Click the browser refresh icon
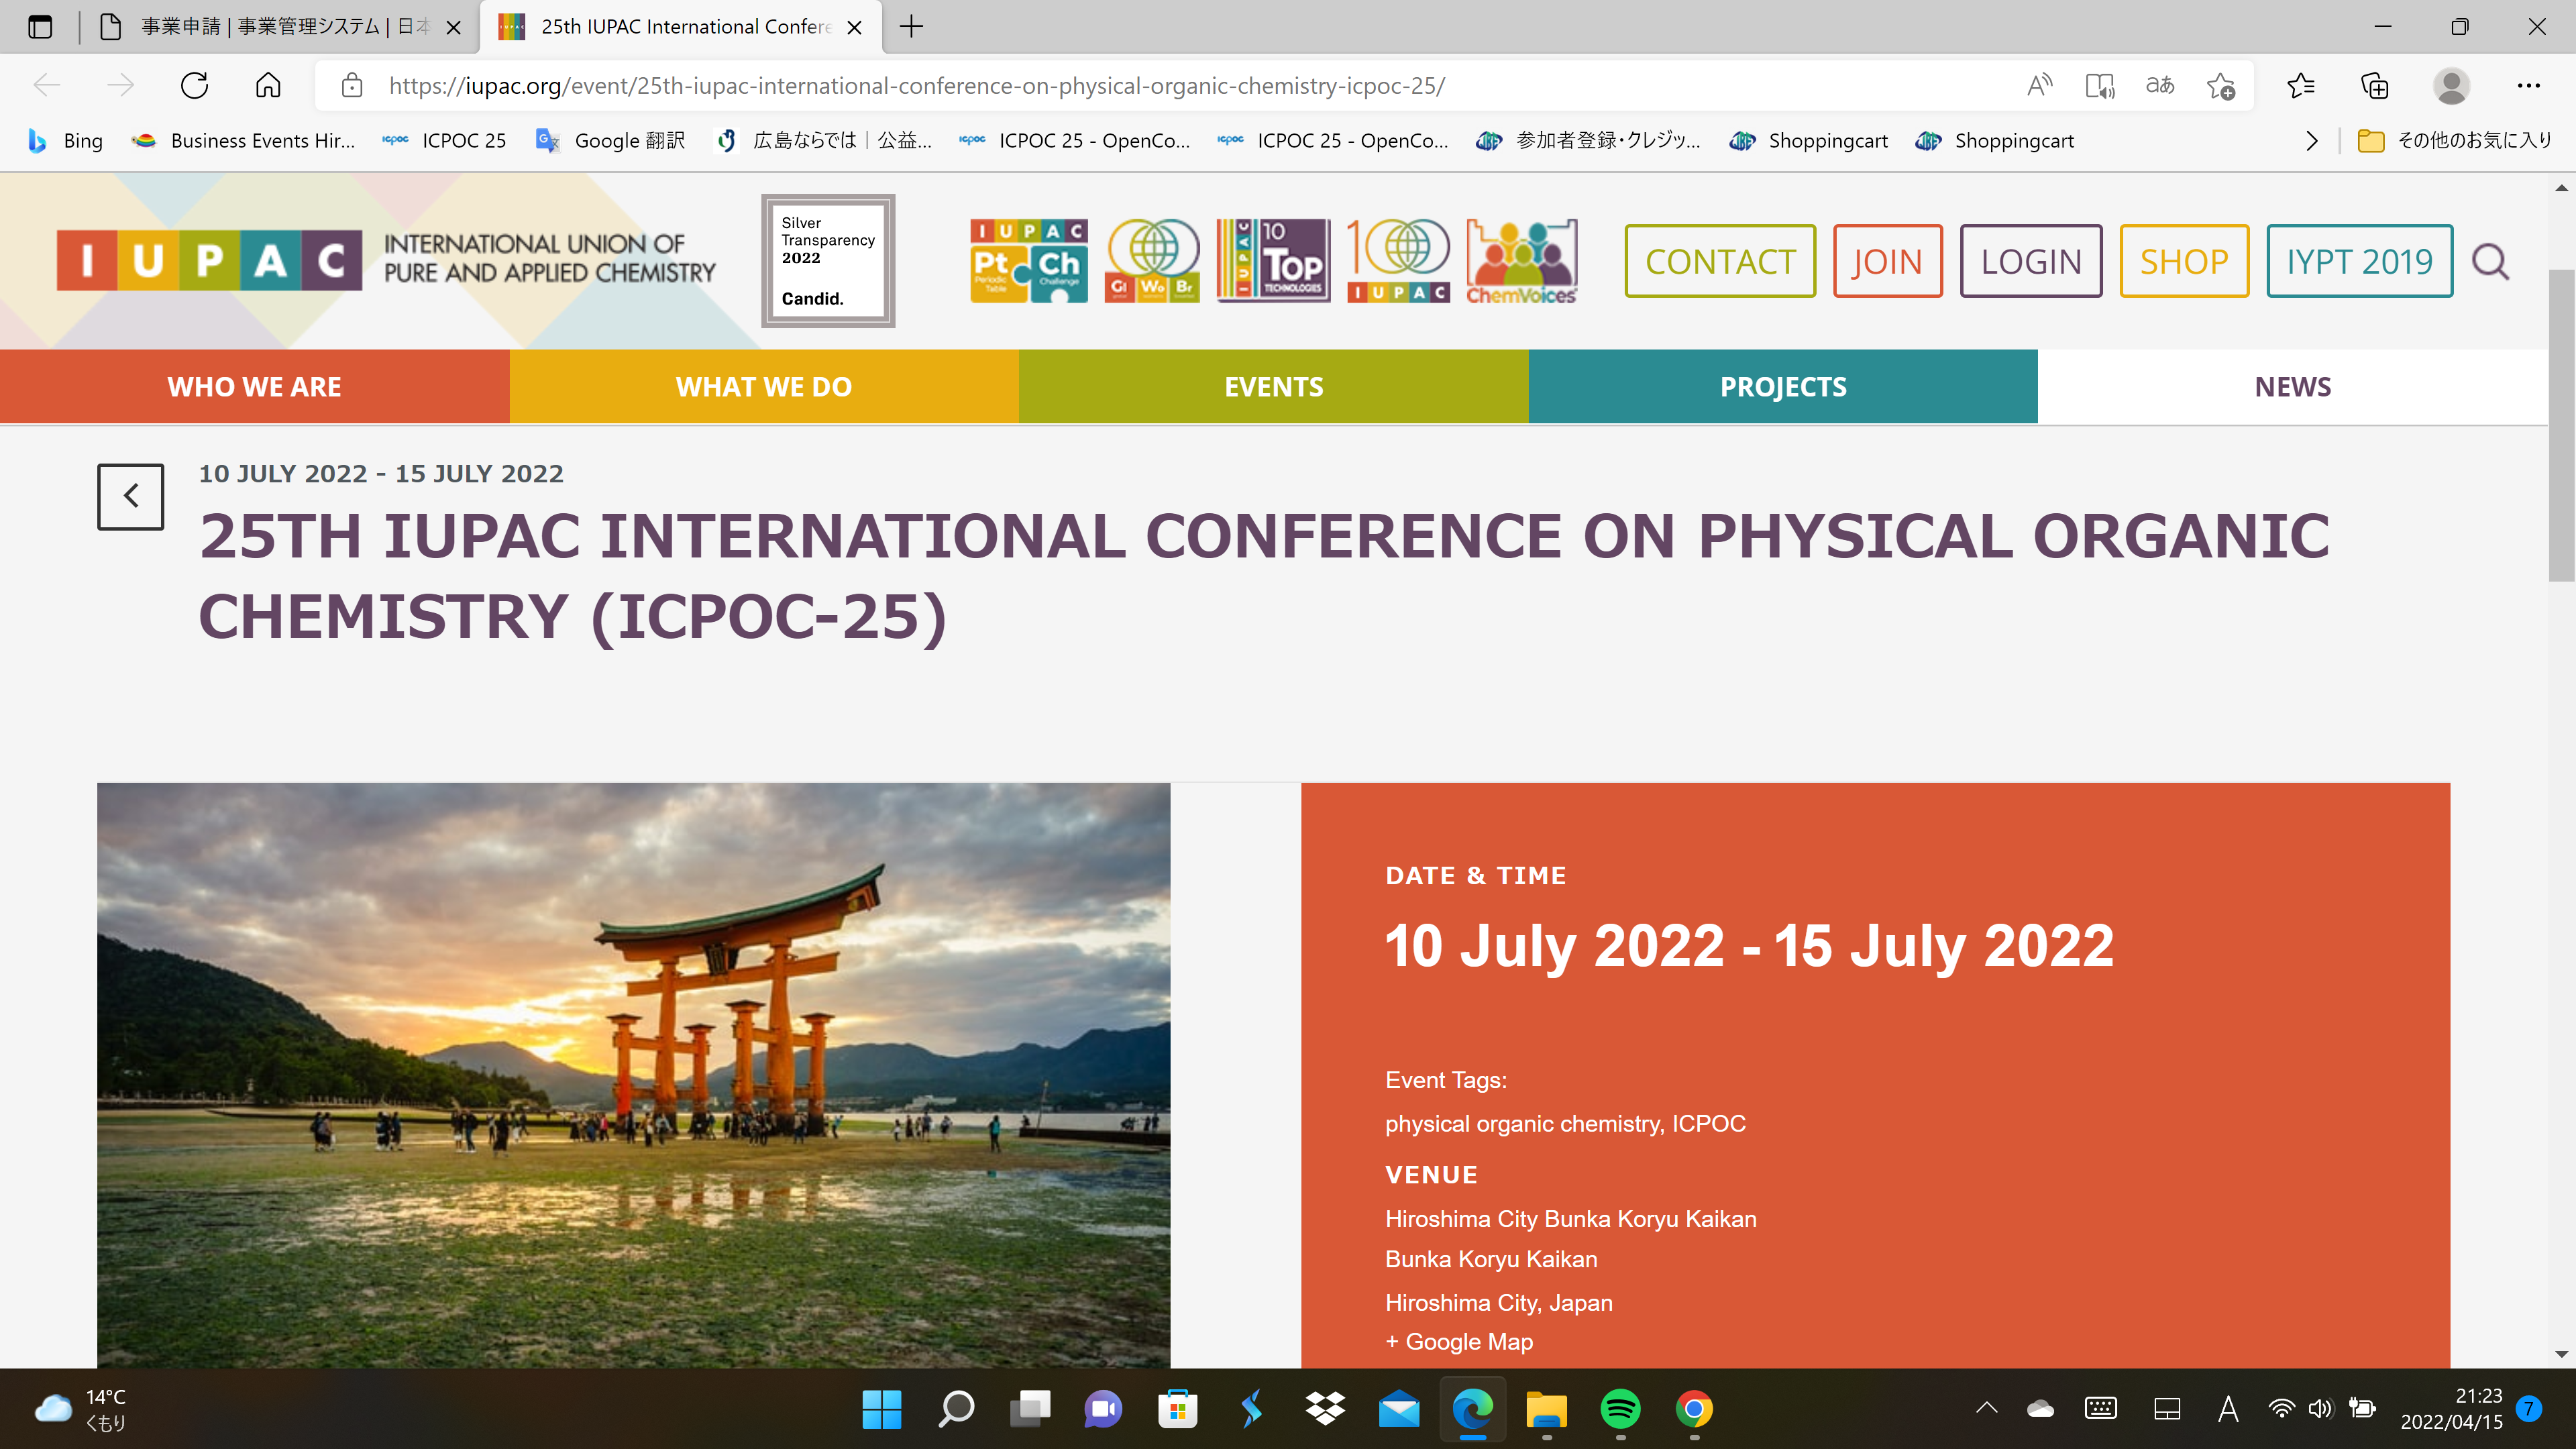 pyautogui.click(x=194, y=86)
